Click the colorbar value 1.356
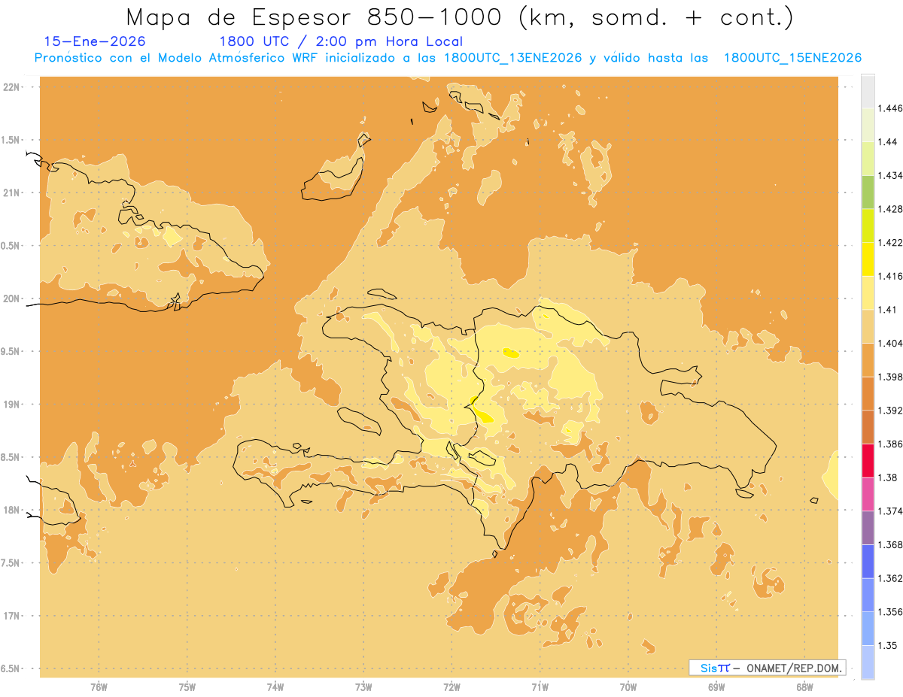903x697 pixels. click(892, 612)
